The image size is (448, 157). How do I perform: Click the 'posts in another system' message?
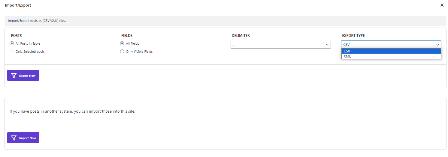[72, 111]
